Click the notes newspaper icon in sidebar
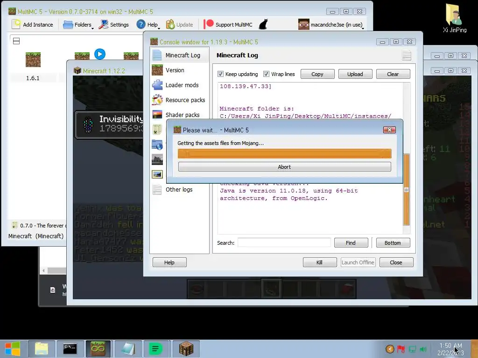Screen dimensions: 478x358 point(157,130)
